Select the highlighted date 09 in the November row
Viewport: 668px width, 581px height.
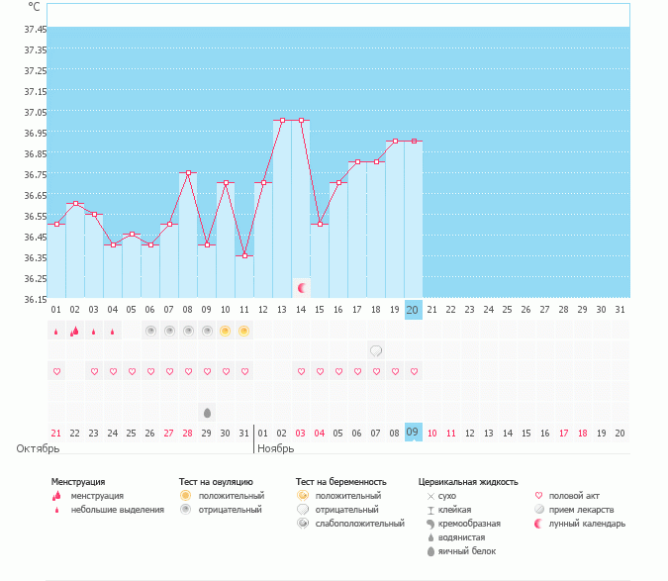(414, 433)
